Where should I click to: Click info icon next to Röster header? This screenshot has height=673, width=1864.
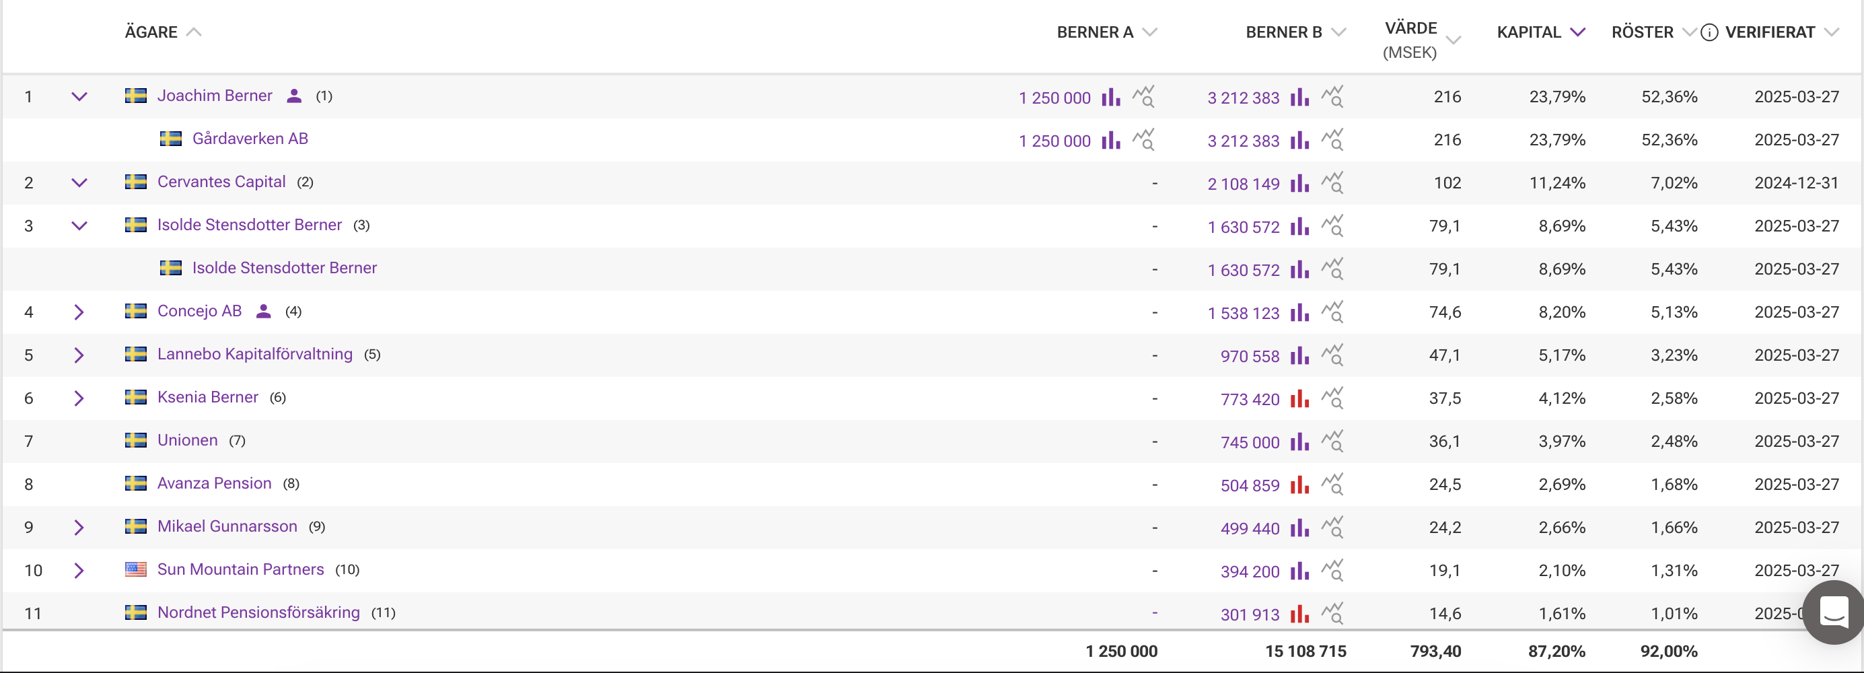(x=1709, y=32)
